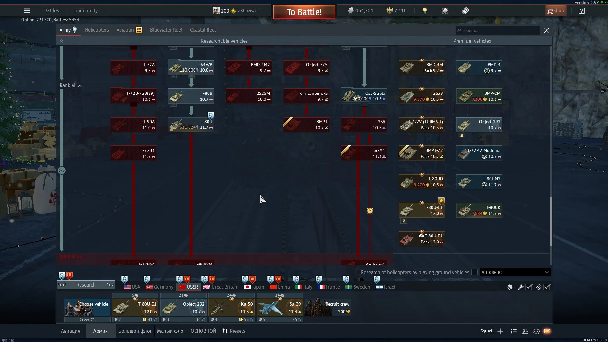Image resolution: width=608 pixels, height=342 pixels.
Task: Click the ticket icon in top bar
Action: point(465,11)
